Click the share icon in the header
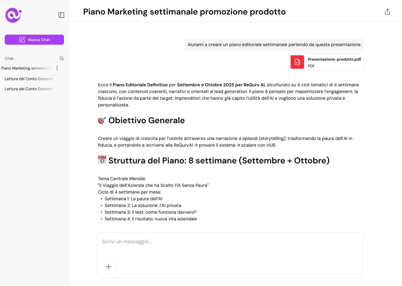Screen dimensions: 402x286 pos(387,12)
